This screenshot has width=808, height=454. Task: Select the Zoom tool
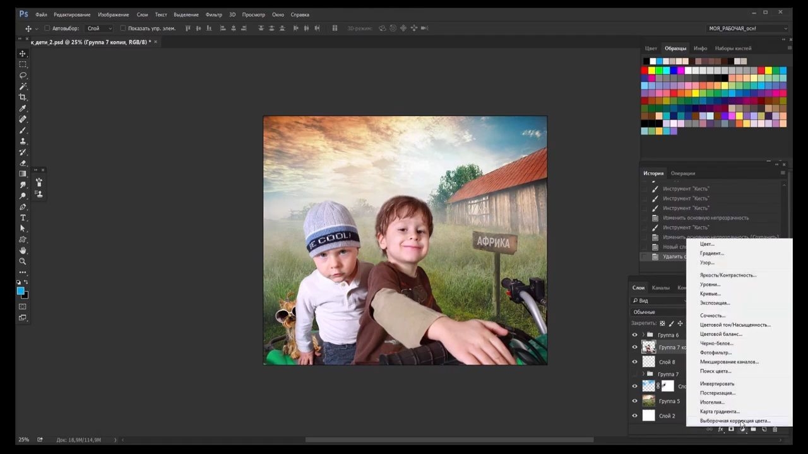(x=23, y=261)
